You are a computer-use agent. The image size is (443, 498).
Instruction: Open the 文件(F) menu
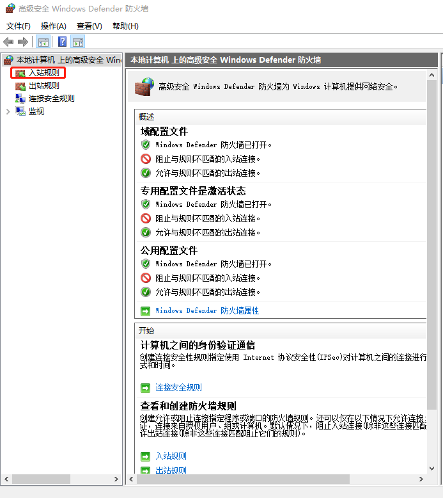[19, 26]
